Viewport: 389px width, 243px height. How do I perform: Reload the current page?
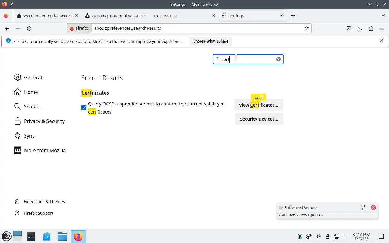(29, 28)
